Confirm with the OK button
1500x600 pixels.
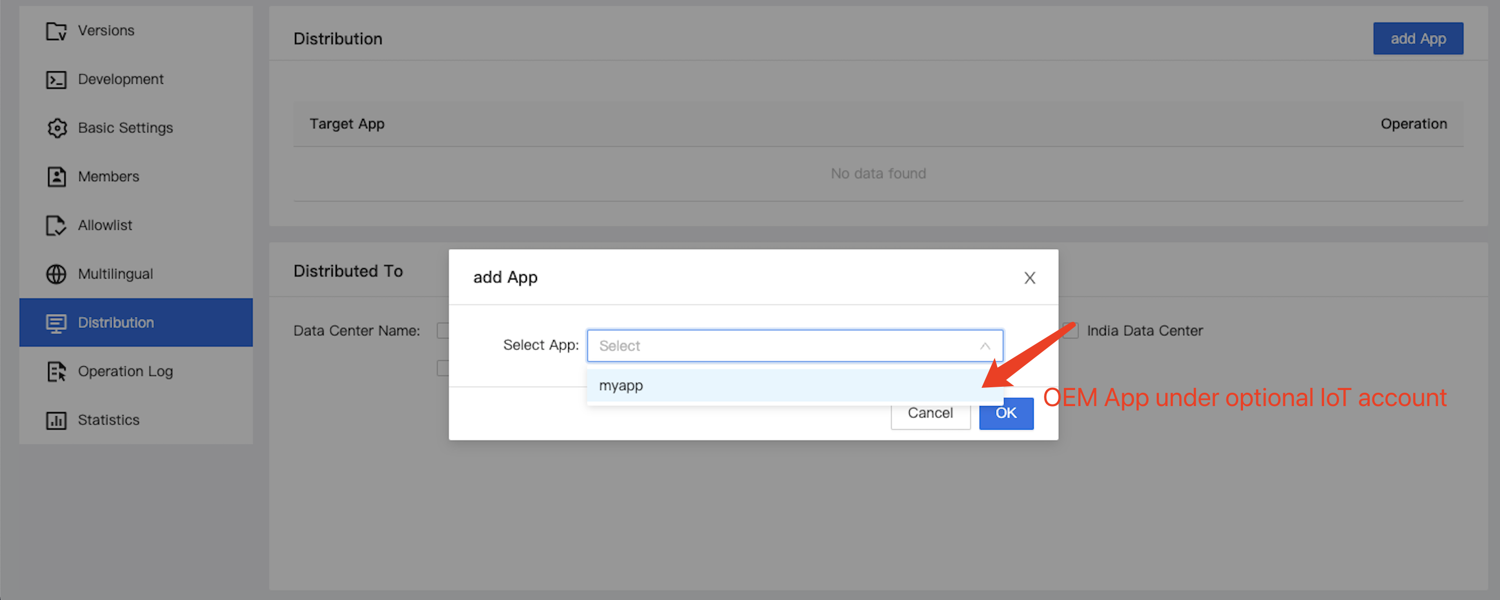(x=1005, y=414)
